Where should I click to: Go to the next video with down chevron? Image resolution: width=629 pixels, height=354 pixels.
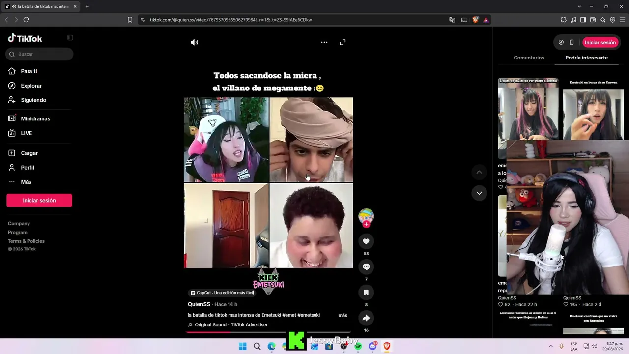click(x=479, y=193)
